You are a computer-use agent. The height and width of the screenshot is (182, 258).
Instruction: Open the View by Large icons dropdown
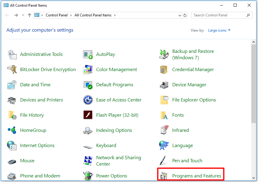(x=219, y=30)
